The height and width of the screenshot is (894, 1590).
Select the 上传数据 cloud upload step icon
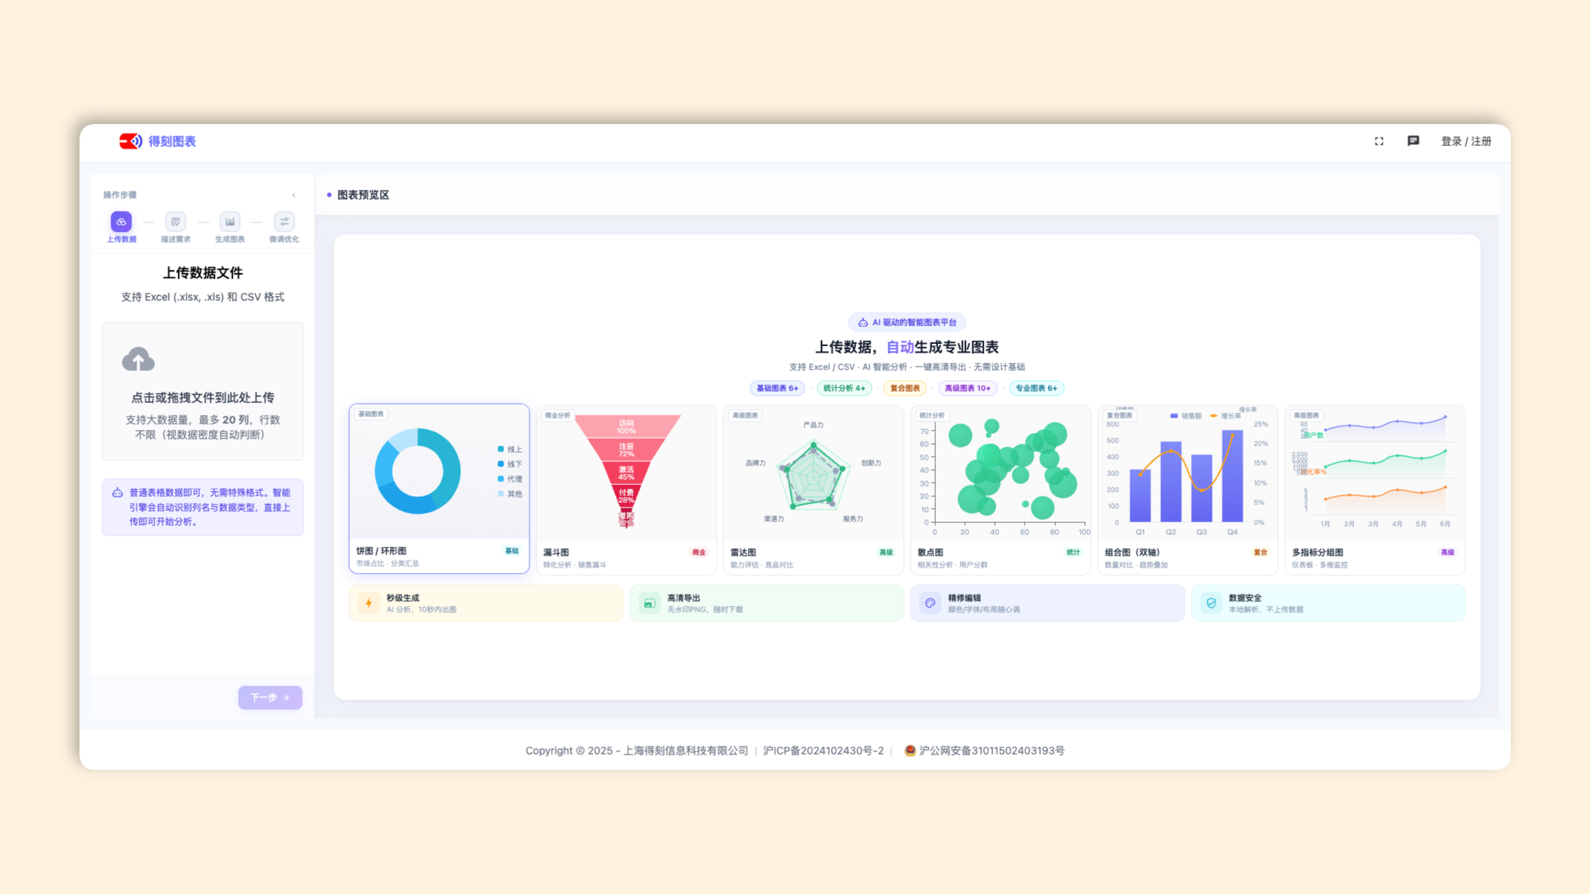pos(122,222)
